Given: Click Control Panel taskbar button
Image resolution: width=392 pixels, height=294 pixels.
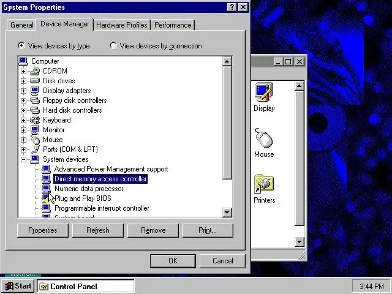Looking at the screenshot, I should point(86,287).
